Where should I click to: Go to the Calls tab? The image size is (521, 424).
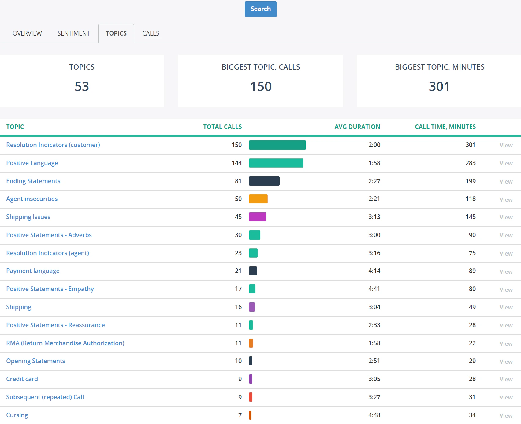[x=151, y=33]
